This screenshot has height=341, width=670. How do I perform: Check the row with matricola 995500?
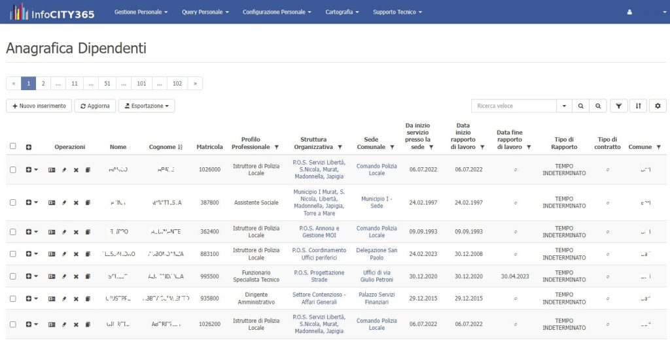coord(12,276)
